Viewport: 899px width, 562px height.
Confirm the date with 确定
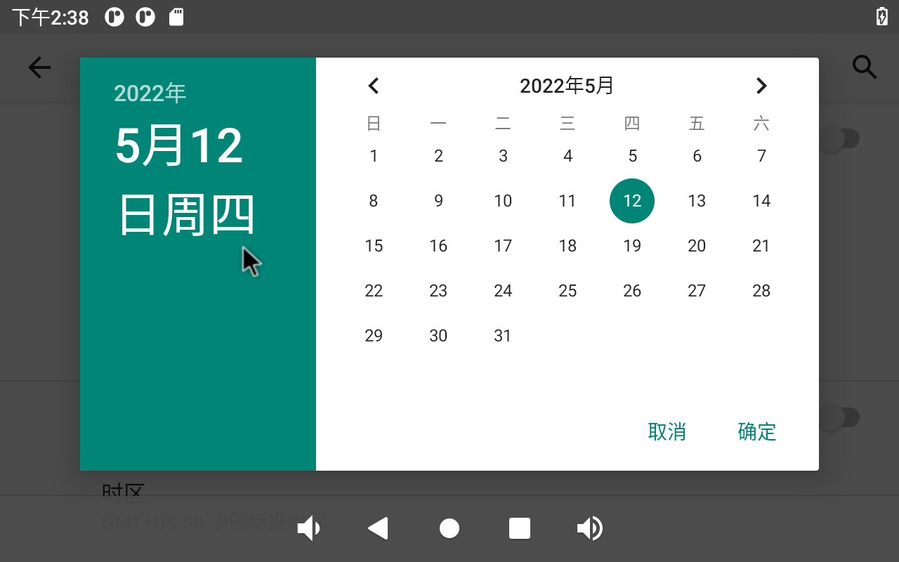point(756,431)
